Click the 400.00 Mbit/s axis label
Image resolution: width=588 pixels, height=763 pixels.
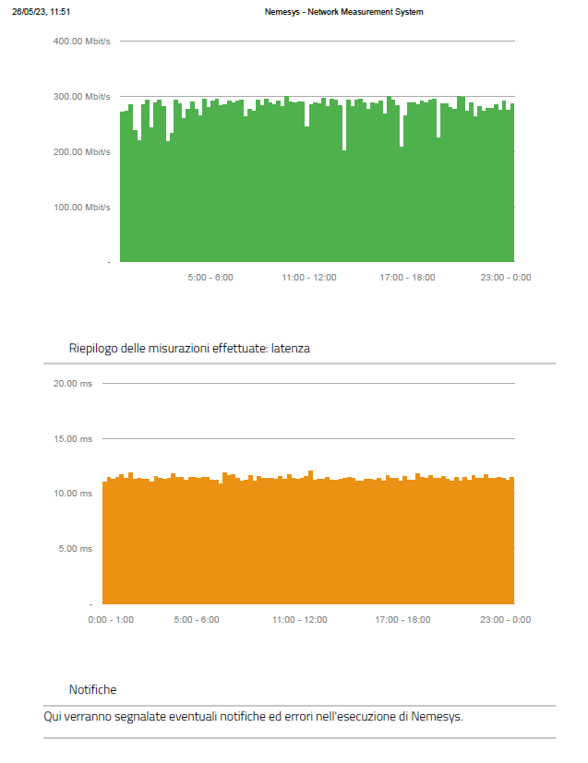[81, 42]
